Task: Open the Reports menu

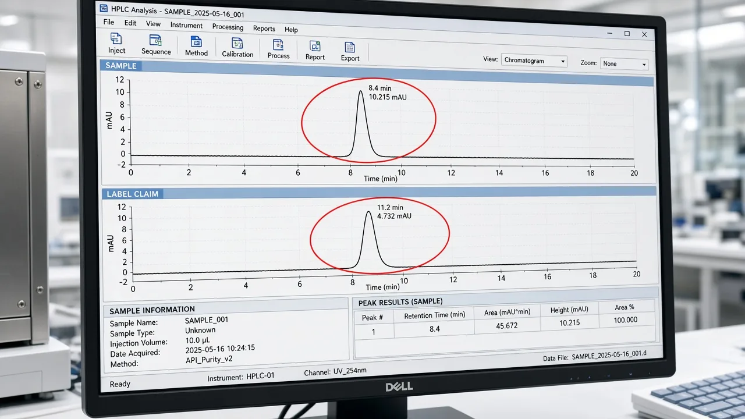Action: (264, 29)
